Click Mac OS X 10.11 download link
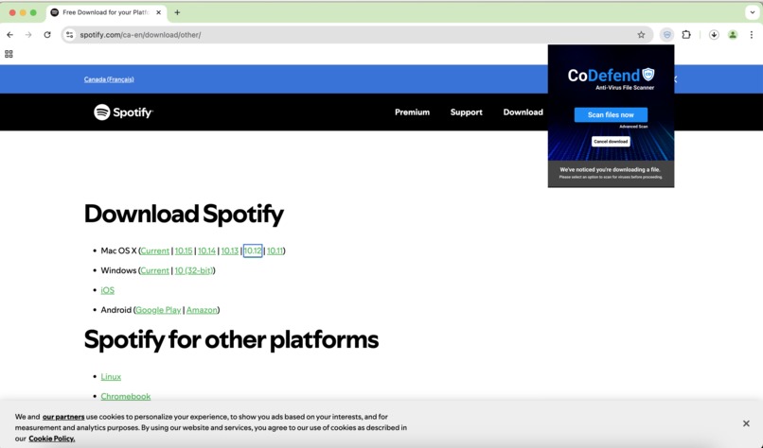This screenshot has width=763, height=448. 275,250
